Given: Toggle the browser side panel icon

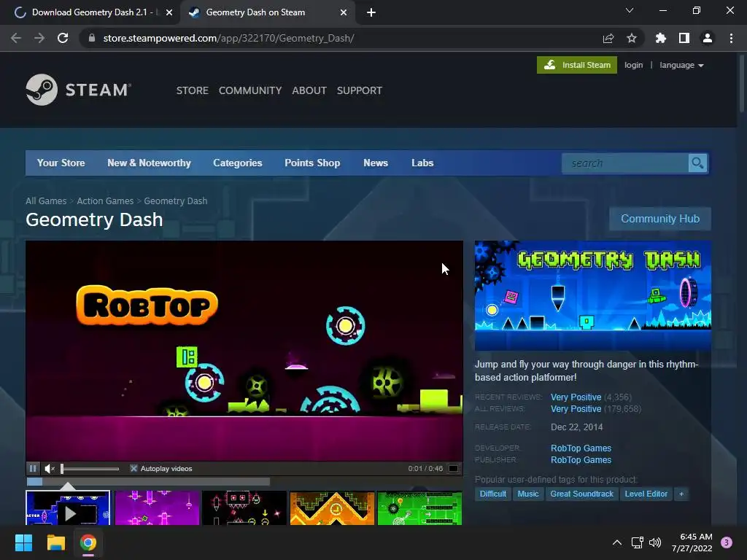Looking at the screenshot, I should pyautogui.click(x=684, y=38).
